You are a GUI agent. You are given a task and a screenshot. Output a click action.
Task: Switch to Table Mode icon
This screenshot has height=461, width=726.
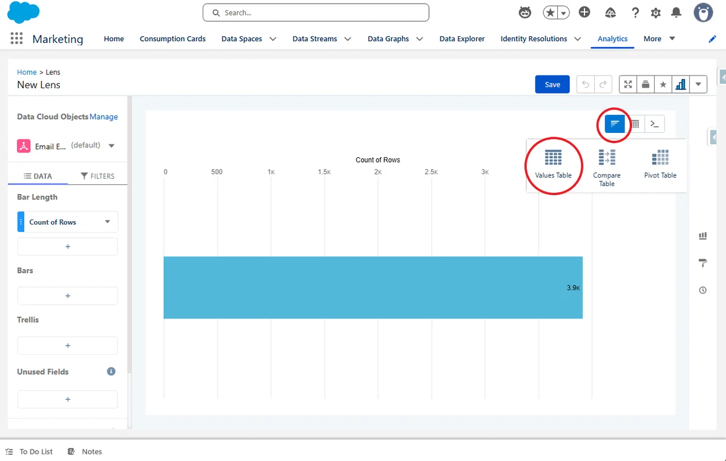click(x=635, y=124)
